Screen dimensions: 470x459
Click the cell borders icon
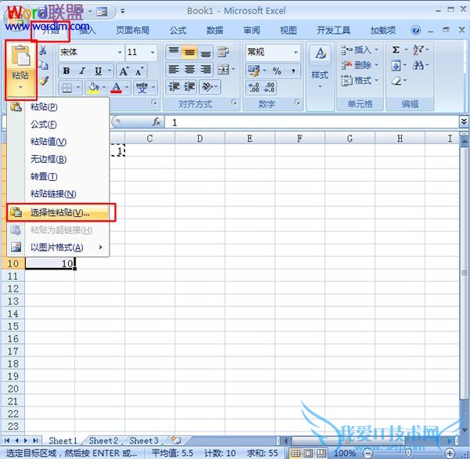pyautogui.click(x=67, y=88)
